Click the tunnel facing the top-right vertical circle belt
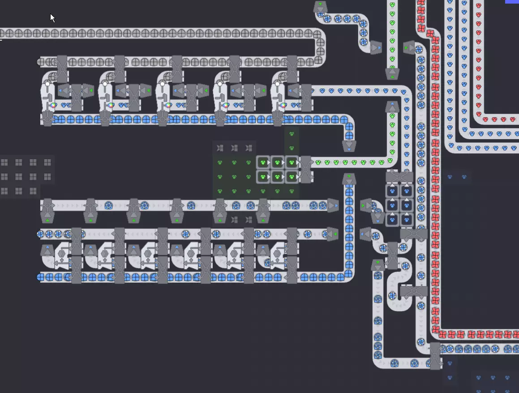This screenshot has width=519, height=393. (409, 48)
